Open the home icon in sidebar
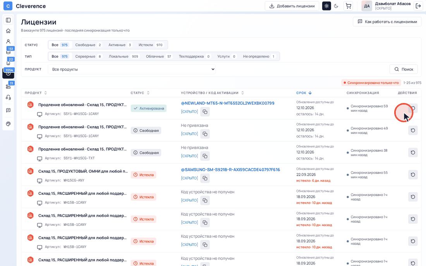 (x=8, y=31)
